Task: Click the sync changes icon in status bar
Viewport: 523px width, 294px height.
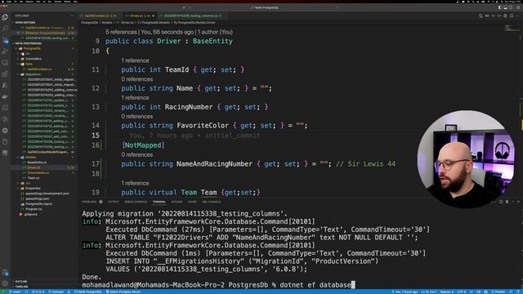Action: [26, 292]
